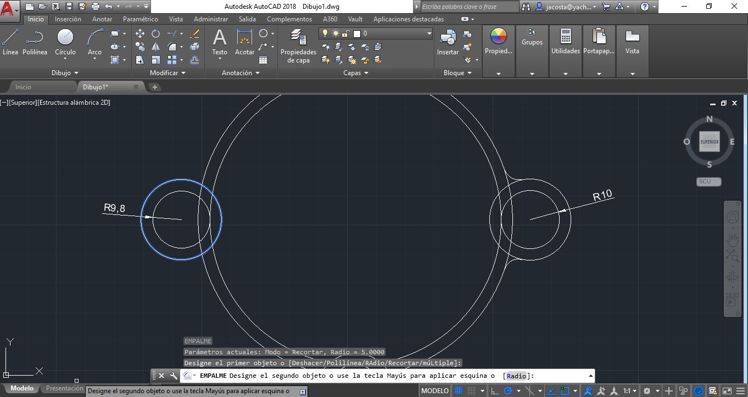The image size is (748, 397).
Task: Open the Inicio document tab
Action: pos(23,87)
